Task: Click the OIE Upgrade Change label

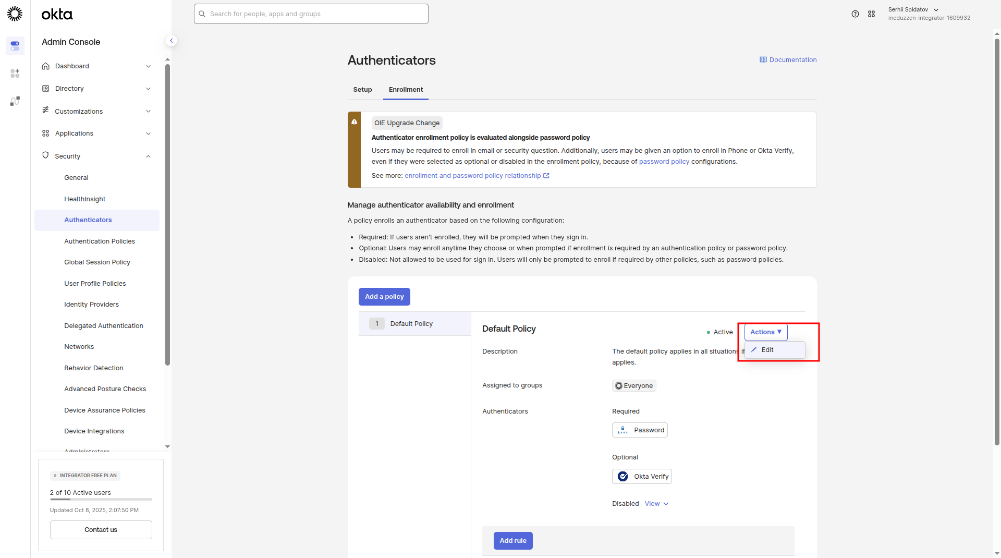Action: [x=407, y=123]
